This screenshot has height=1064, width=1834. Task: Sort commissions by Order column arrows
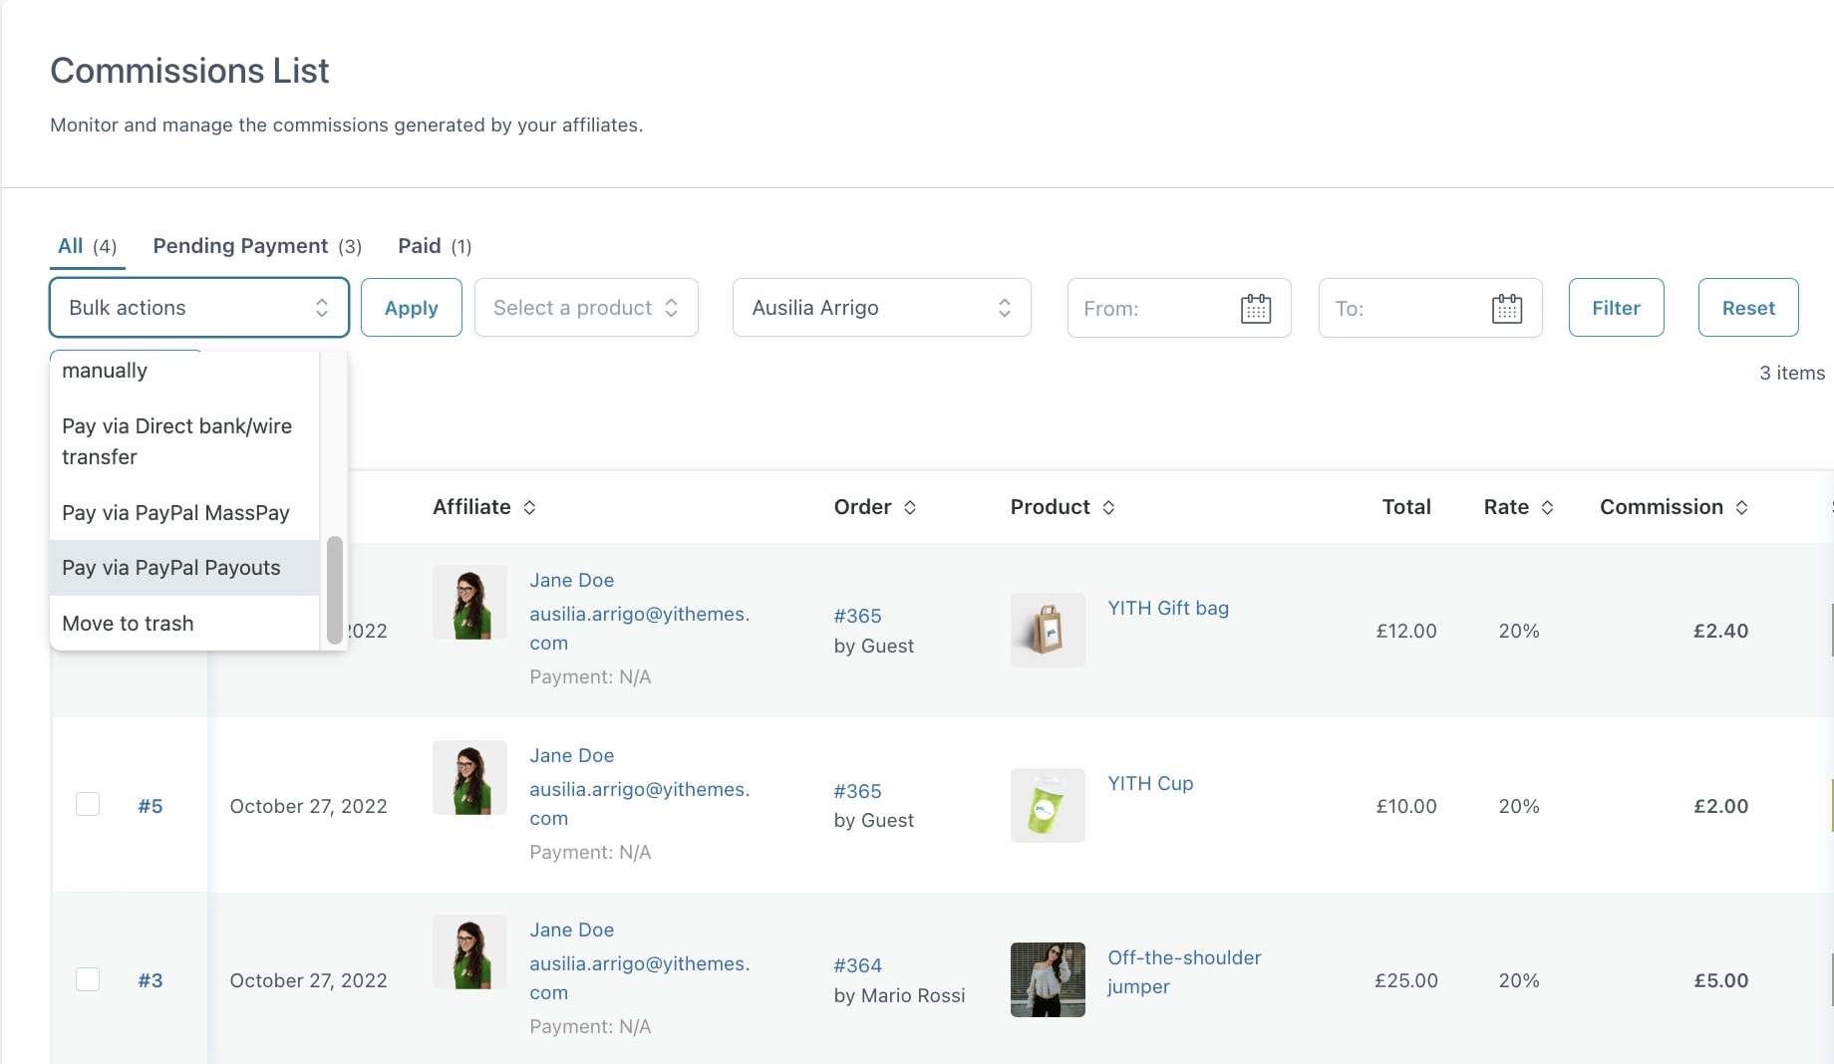910,508
